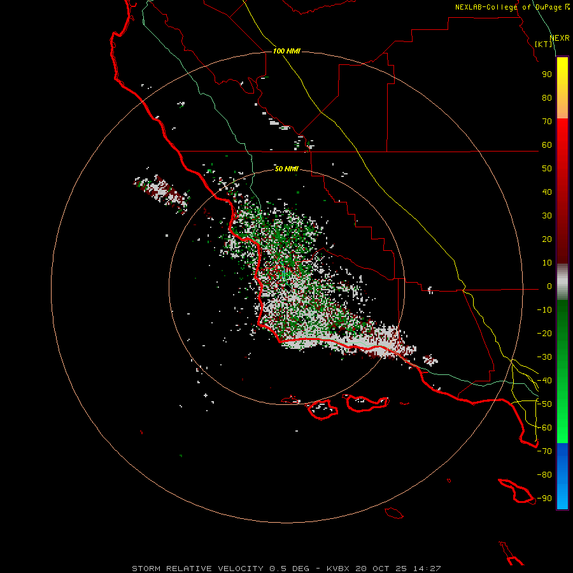Click the -30 value on velocity scale

click(x=544, y=357)
